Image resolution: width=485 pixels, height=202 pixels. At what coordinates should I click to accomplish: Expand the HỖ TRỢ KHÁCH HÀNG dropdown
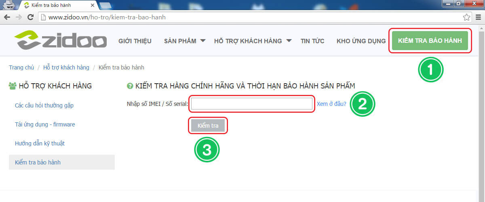coord(253,41)
